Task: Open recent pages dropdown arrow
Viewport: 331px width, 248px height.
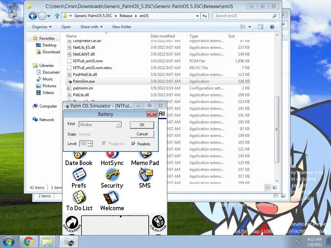Action: pyautogui.click(x=49, y=16)
